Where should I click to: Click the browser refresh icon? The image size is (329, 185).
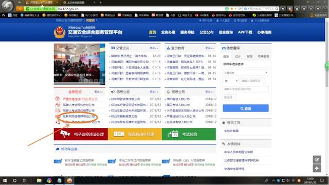pos(240,9)
